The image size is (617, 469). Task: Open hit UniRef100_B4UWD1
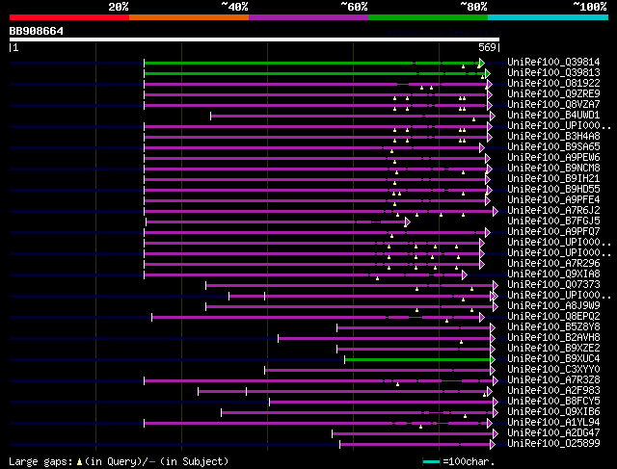[553, 115]
